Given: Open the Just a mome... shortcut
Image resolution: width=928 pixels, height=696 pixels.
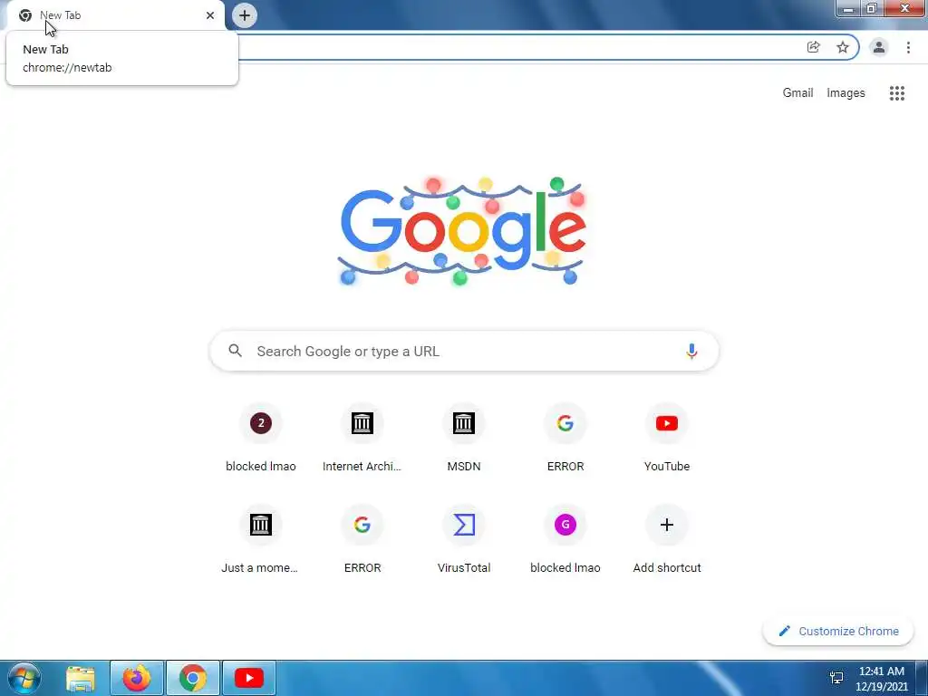Looking at the screenshot, I should (x=260, y=540).
